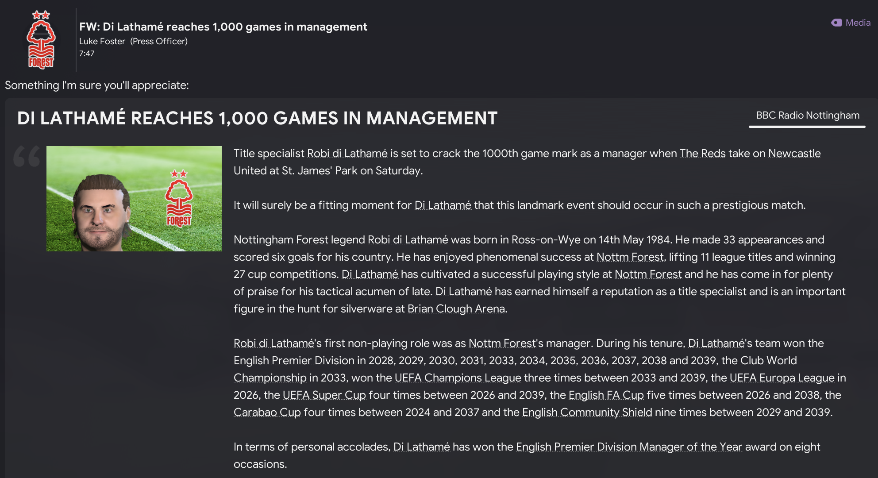Open the UEFA Super Cup link
878x478 pixels.
[x=324, y=395]
